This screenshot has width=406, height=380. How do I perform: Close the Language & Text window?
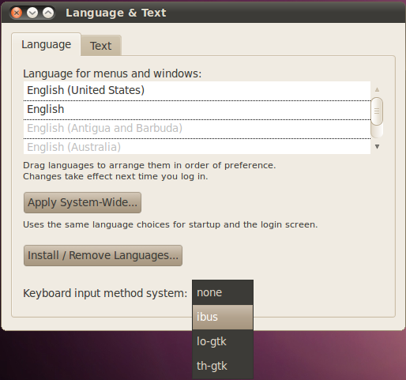(17, 13)
